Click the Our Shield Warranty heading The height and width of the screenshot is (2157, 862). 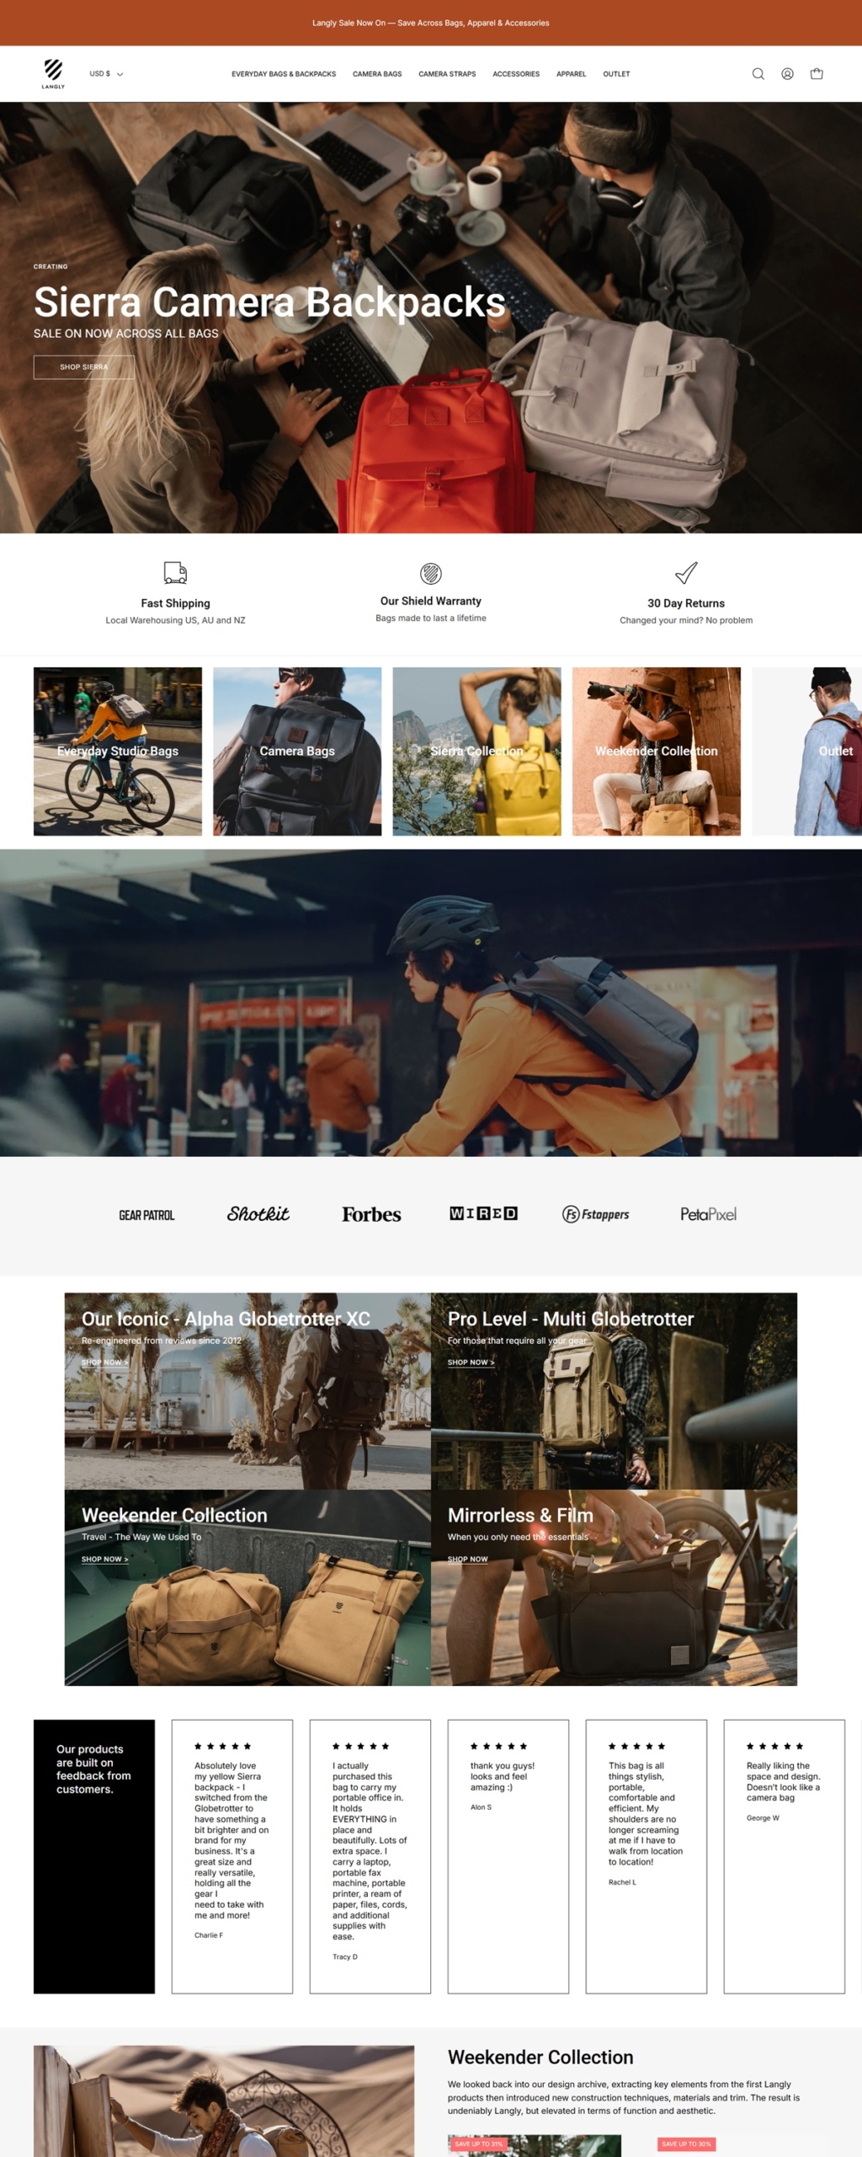coord(431,601)
